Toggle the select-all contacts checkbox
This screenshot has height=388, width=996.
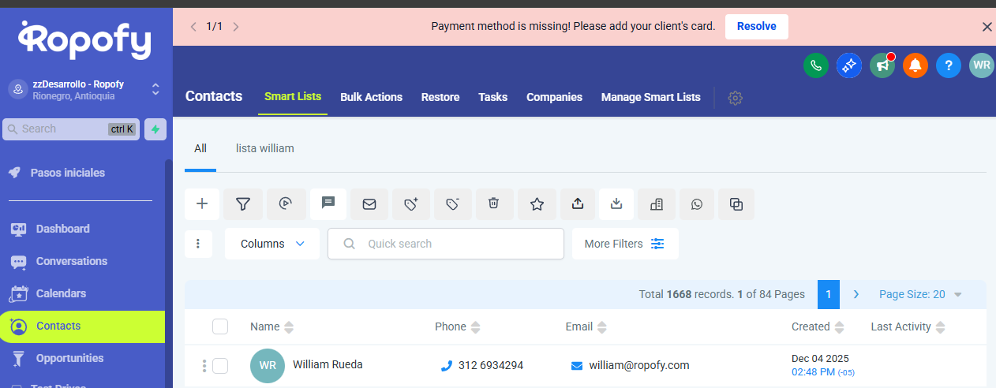click(220, 326)
